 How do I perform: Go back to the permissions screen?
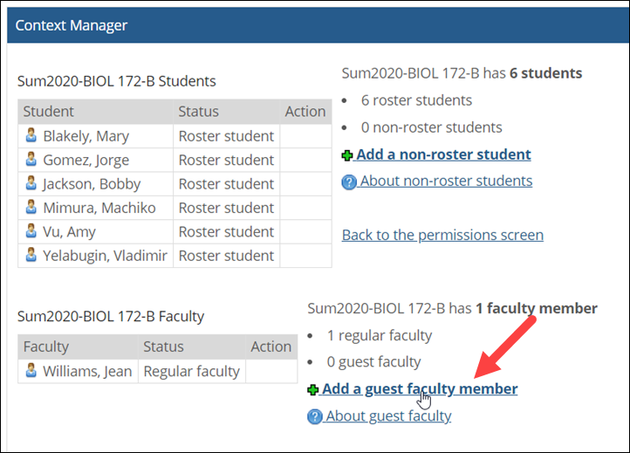(442, 235)
